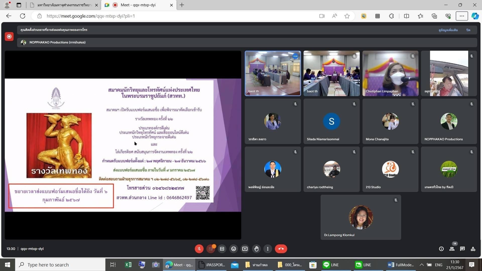482x271 pixels.
Task: Open the grid extension icon in toolbar
Action: [x=377, y=16]
